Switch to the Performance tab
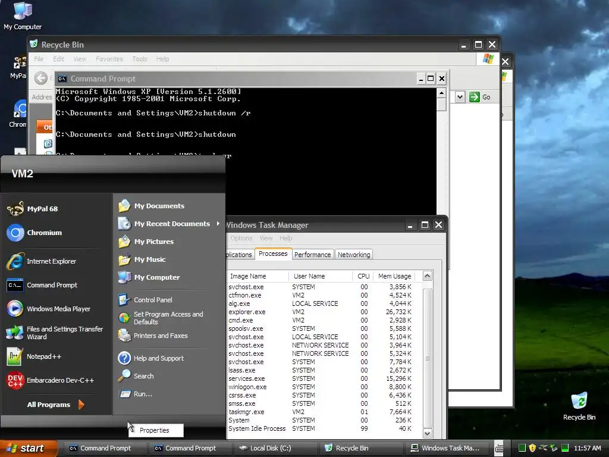This screenshot has height=457, width=609. [x=313, y=255]
